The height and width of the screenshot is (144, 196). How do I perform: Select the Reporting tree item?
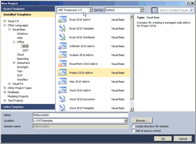(x=23, y=59)
